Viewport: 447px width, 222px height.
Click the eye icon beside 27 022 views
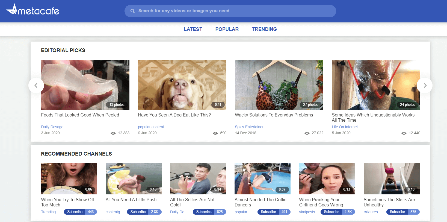[307, 133]
